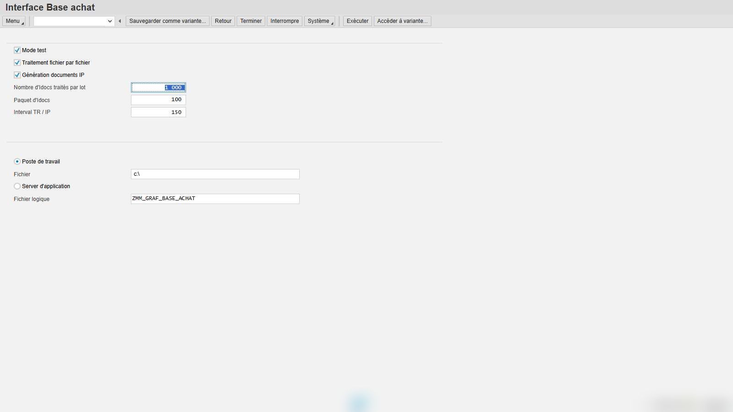Click the Fichier logique label

[x=32, y=199]
